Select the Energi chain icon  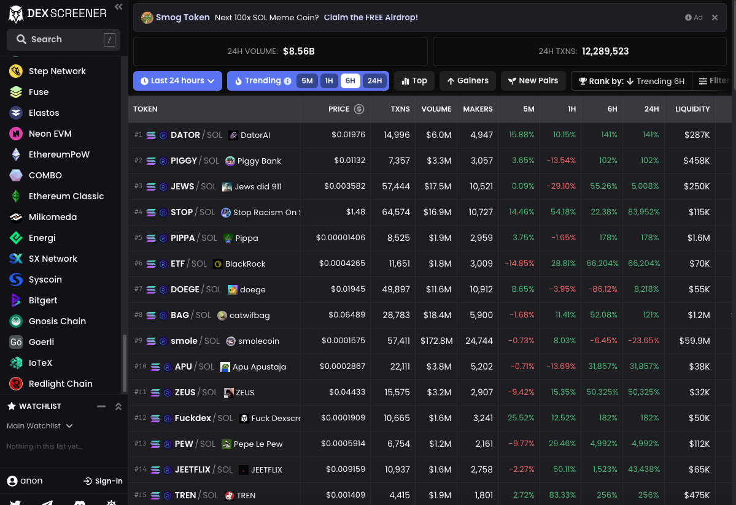point(16,238)
